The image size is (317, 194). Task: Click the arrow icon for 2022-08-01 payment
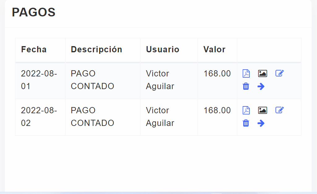(261, 86)
